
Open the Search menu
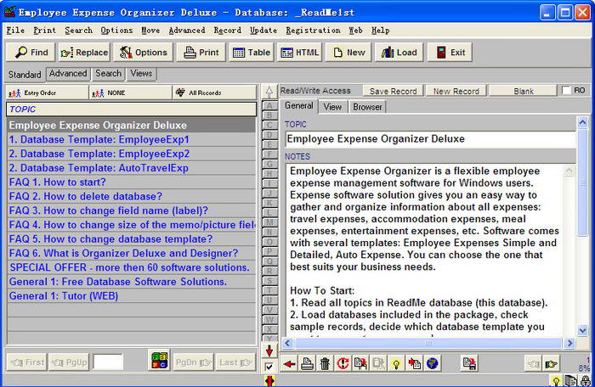tap(78, 31)
